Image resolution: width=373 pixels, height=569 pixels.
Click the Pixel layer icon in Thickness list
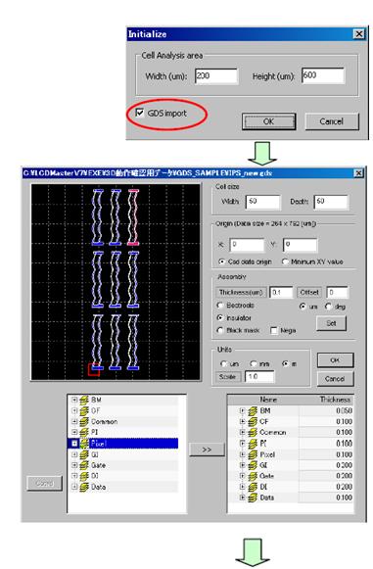pos(253,454)
